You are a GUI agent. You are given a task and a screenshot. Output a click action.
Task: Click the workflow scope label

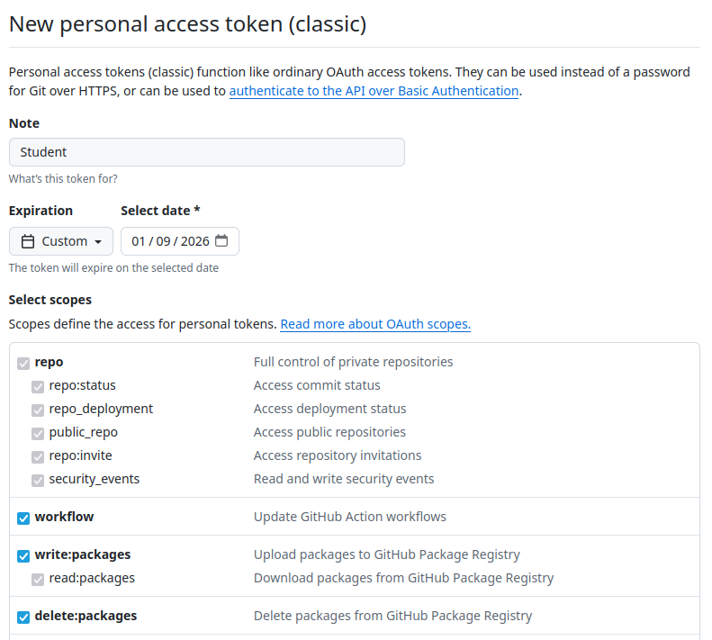(x=64, y=517)
